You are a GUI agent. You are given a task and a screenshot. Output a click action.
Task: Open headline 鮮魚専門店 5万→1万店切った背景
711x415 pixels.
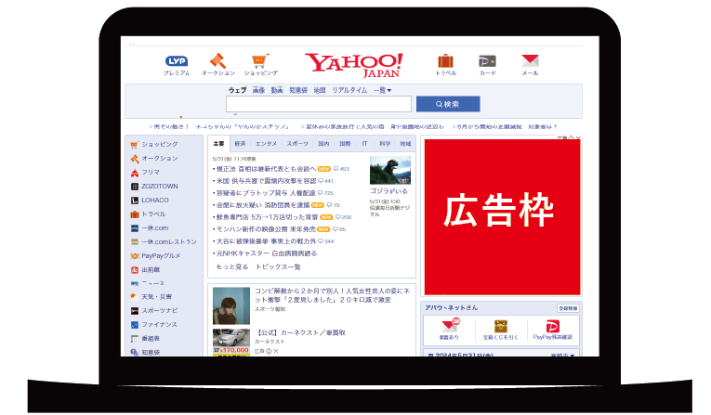[x=267, y=217]
